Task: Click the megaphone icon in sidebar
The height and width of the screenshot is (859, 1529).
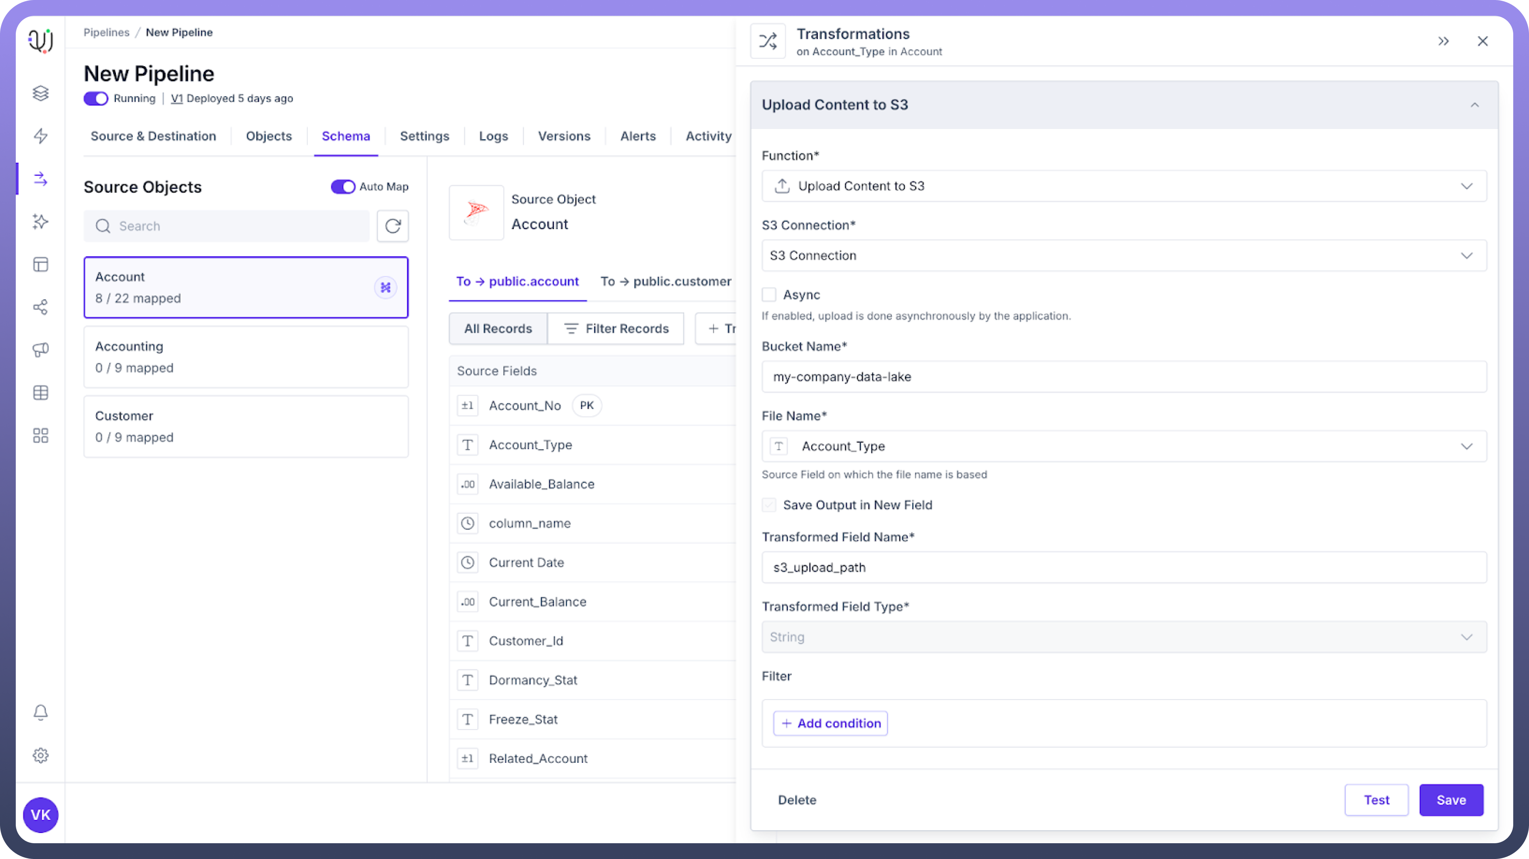Action: 40,350
